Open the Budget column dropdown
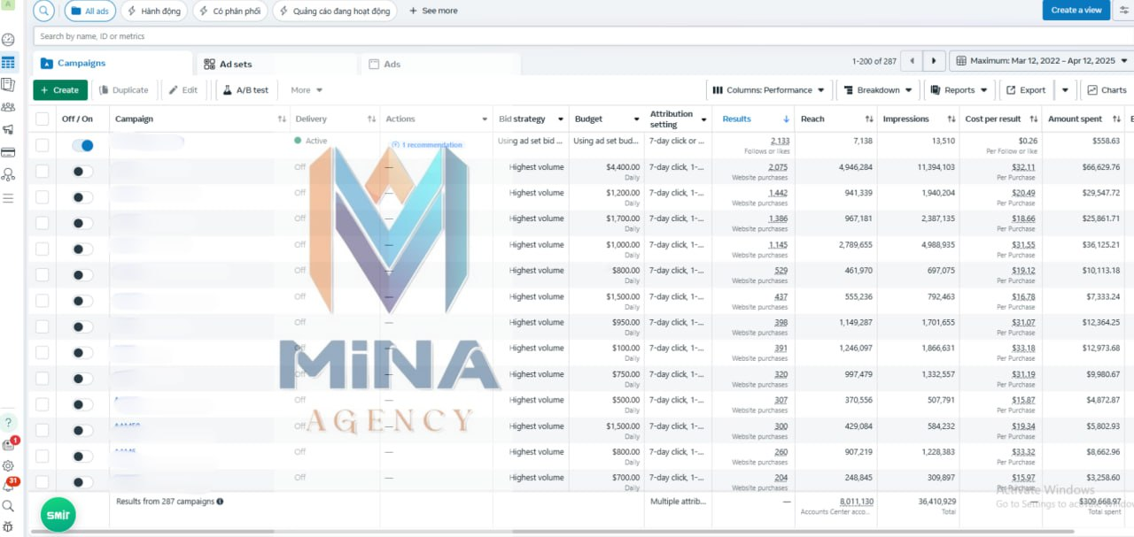Image resolution: width=1134 pixels, height=537 pixels. point(636,119)
